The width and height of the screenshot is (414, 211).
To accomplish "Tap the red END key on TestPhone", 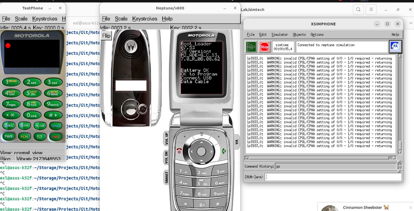I will [x=55, y=137].
